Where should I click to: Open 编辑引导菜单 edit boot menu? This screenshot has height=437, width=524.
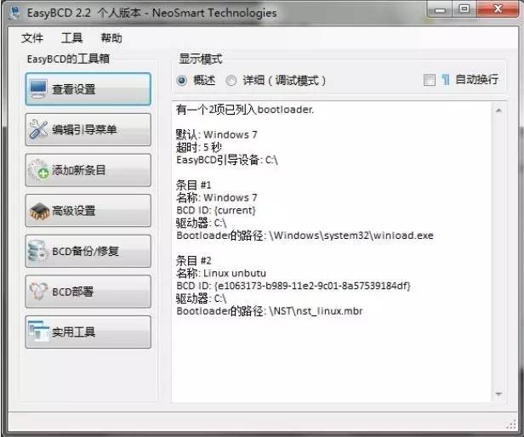coord(88,129)
